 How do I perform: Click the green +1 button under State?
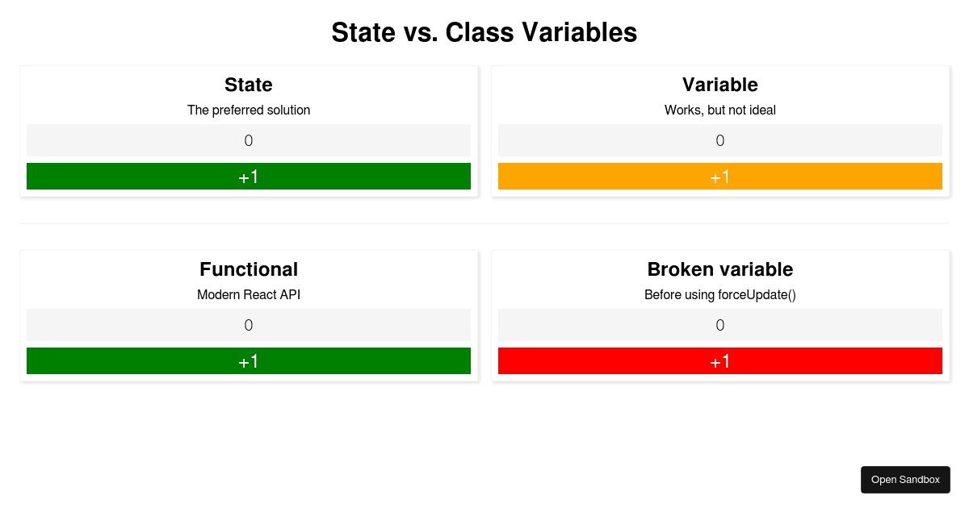click(249, 176)
